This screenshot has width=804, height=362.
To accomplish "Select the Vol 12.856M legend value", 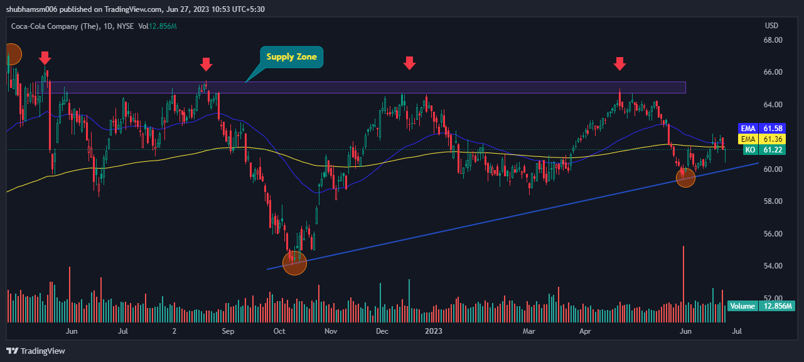I will pyautogui.click(x=158, y=26).
